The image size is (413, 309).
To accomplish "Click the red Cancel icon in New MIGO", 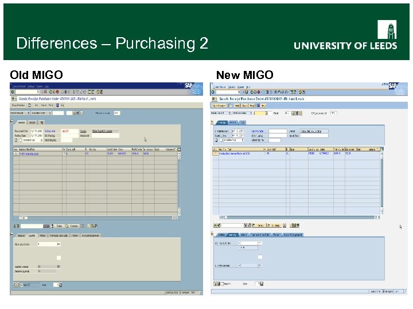I will coord(258,92).
